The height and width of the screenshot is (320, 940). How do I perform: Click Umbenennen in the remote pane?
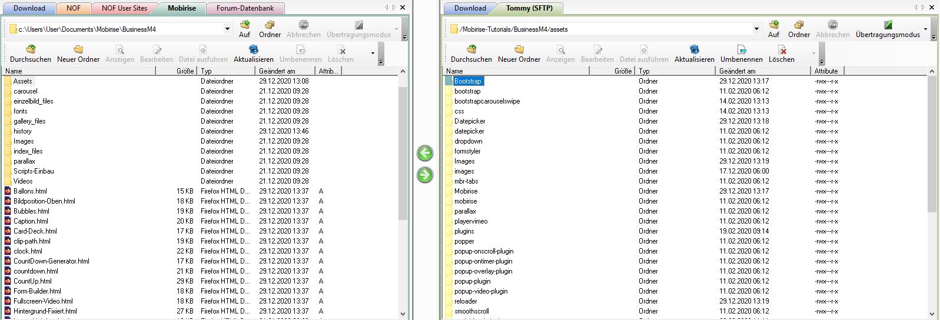coord(741,54)
